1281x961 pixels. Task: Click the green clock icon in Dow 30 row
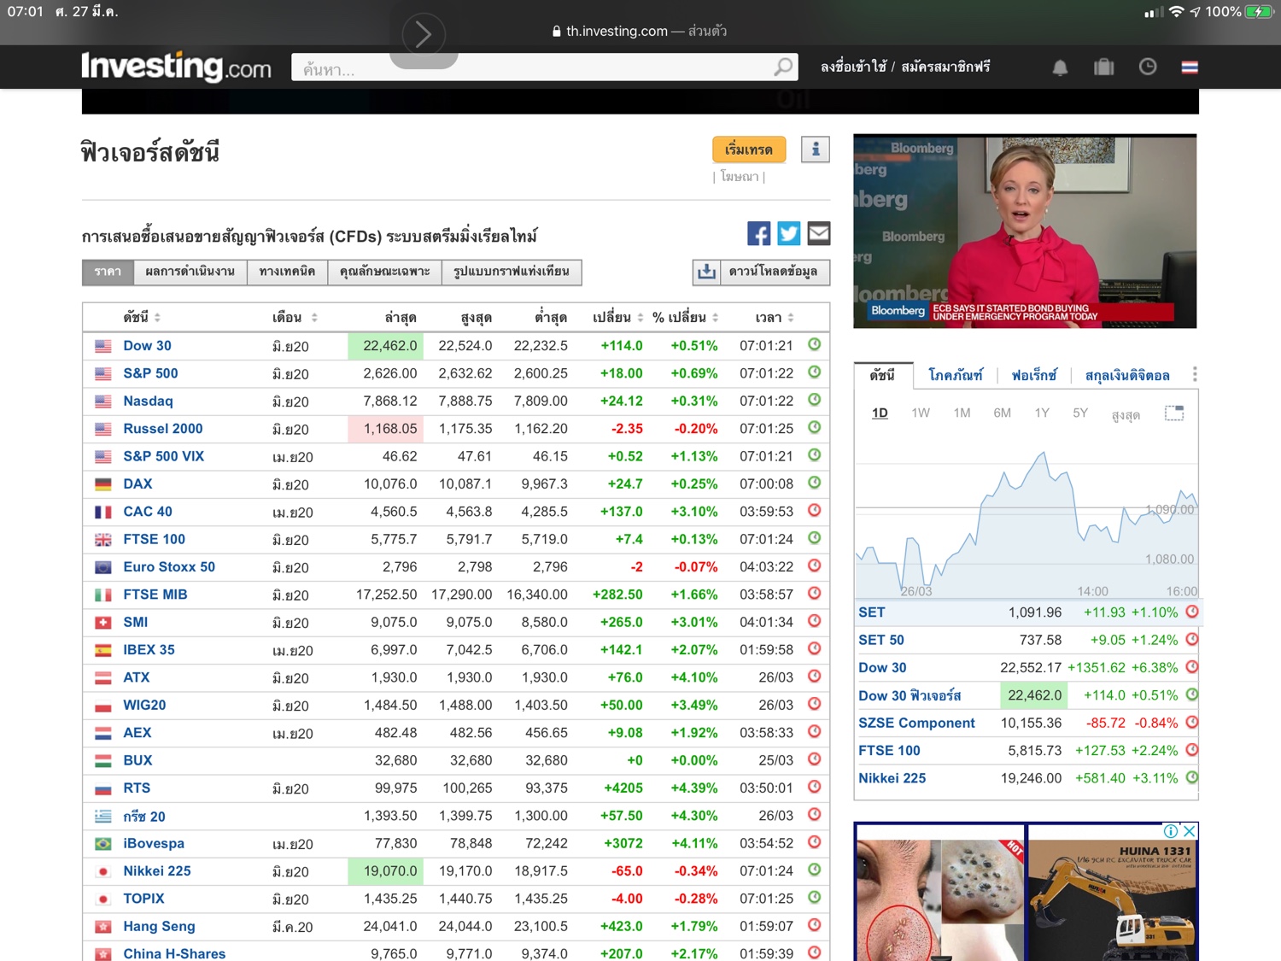point(815,344)
